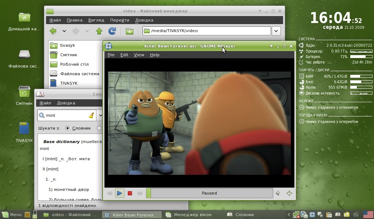
Task: Open the Довідка menu in the file manager
Action: 144,20
